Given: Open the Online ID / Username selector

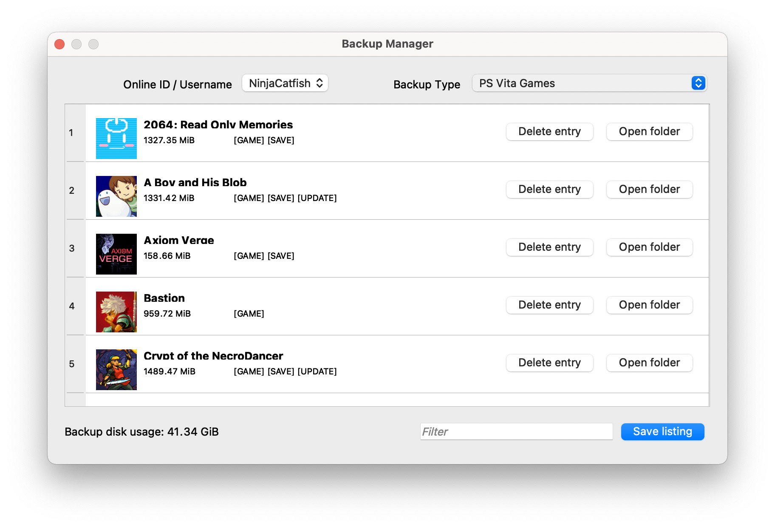Looking at the screenshot, I should 285,83.
